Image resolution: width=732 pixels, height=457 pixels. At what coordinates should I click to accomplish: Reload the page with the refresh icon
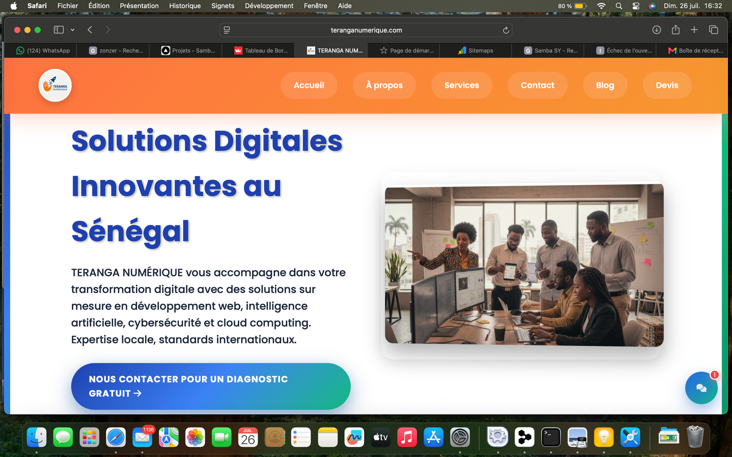(x=506, y=30)
